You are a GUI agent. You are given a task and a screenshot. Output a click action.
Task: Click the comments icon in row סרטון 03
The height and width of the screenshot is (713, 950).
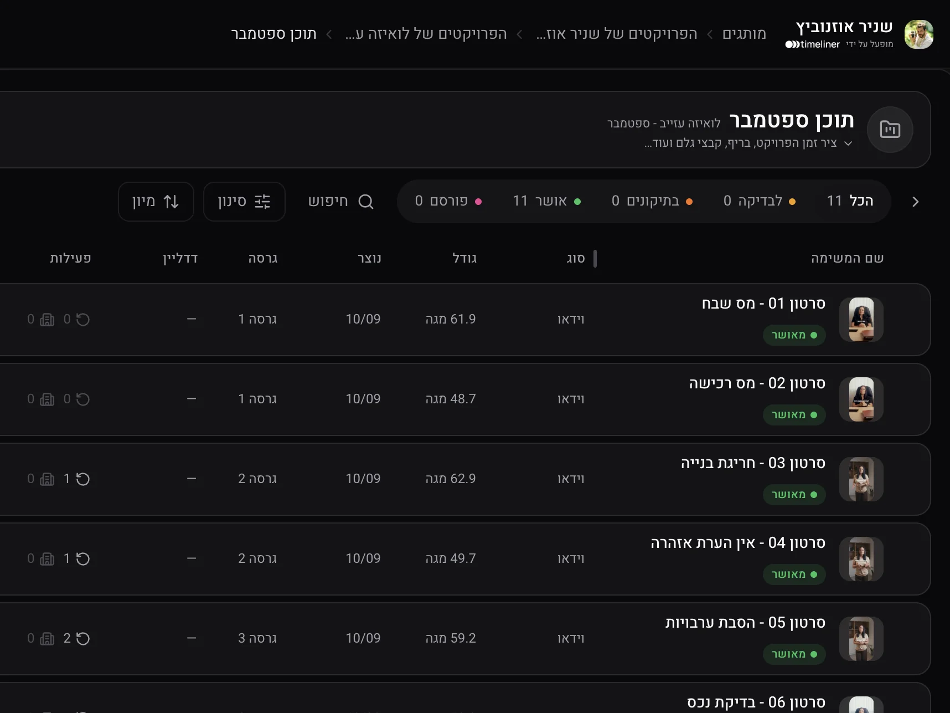pos(47,479)
